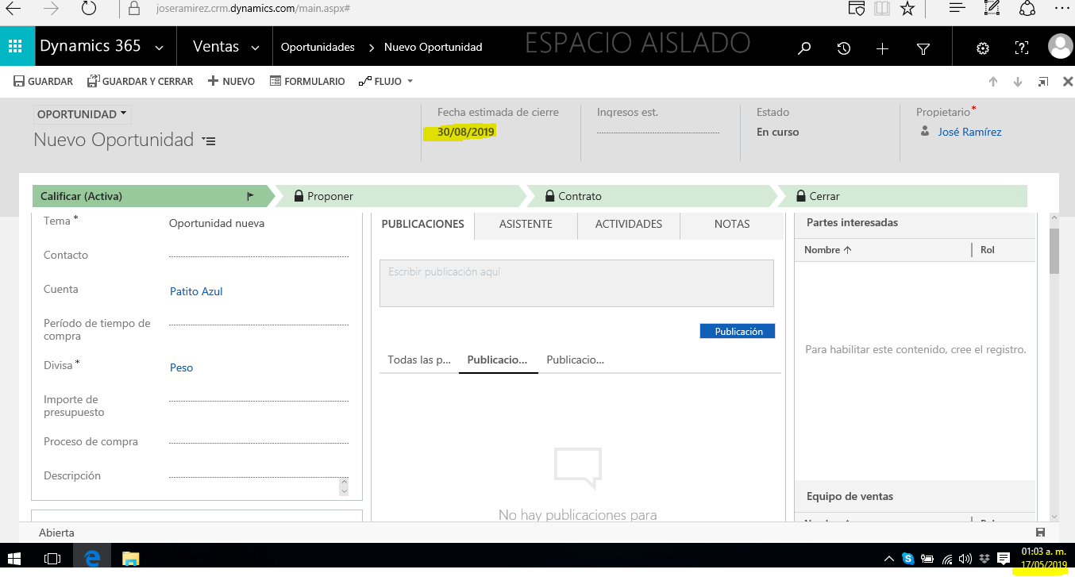Click the quick create plus icon
Viewport: 1075px width, 577px height.
click(882, 48)
